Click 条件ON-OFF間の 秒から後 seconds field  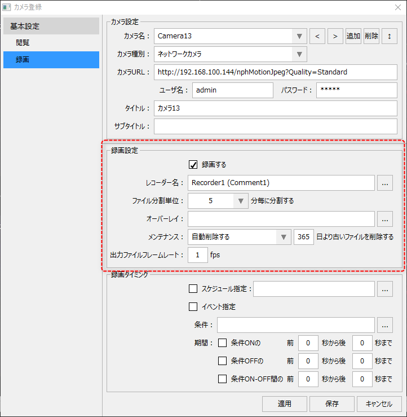coord(362,379)
